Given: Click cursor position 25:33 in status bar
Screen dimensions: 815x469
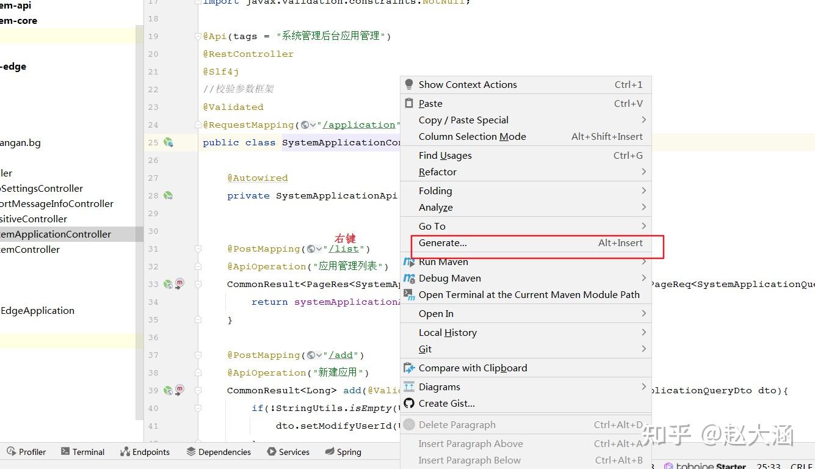Looking at the screenshot, I should pos(769,466).
